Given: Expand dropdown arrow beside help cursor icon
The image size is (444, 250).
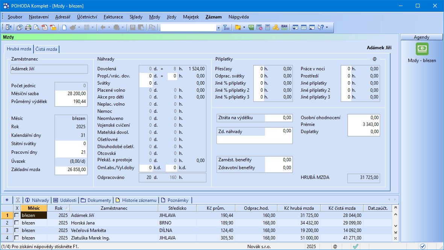Looking at the screenshot, I should coord(327,27).
